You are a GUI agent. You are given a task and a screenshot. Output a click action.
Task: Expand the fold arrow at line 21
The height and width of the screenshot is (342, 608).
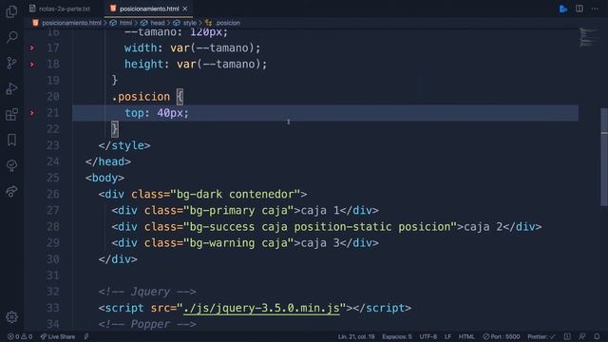coord(32,113)
